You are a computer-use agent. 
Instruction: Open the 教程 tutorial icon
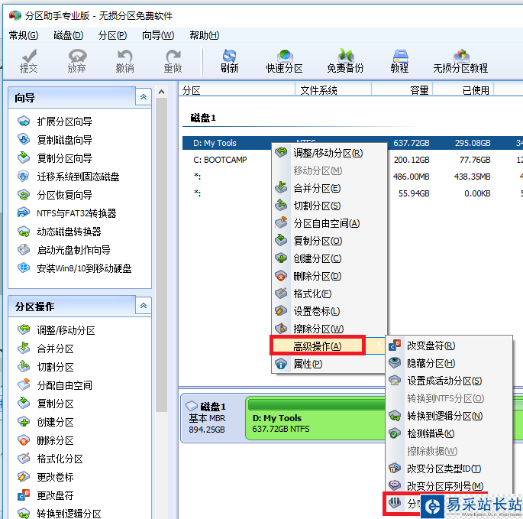click(399, 61)
